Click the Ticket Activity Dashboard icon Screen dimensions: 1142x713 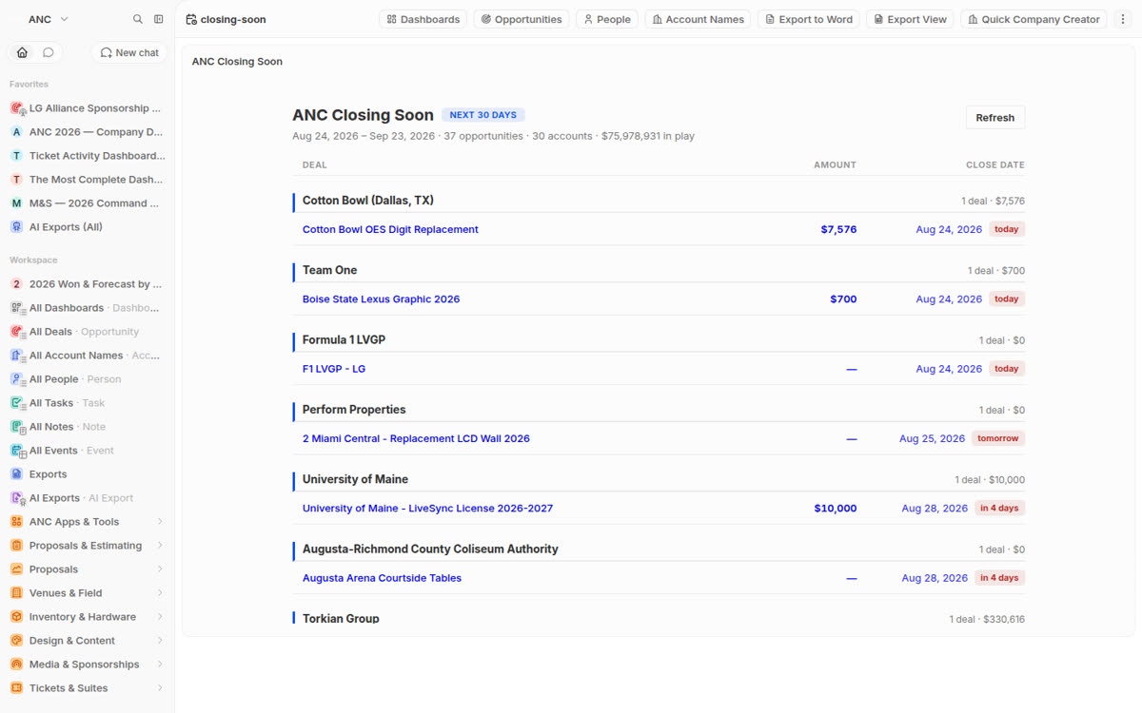(x=17, y=156)
